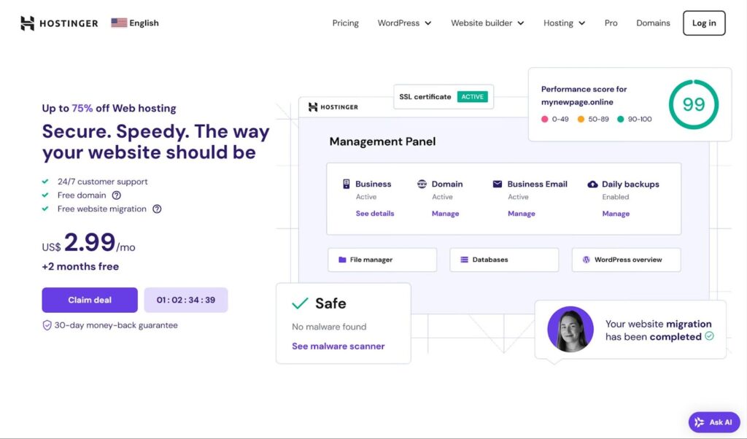Click the Hostinger logo in header
The image size is (747, 439).
pos(59,23)
